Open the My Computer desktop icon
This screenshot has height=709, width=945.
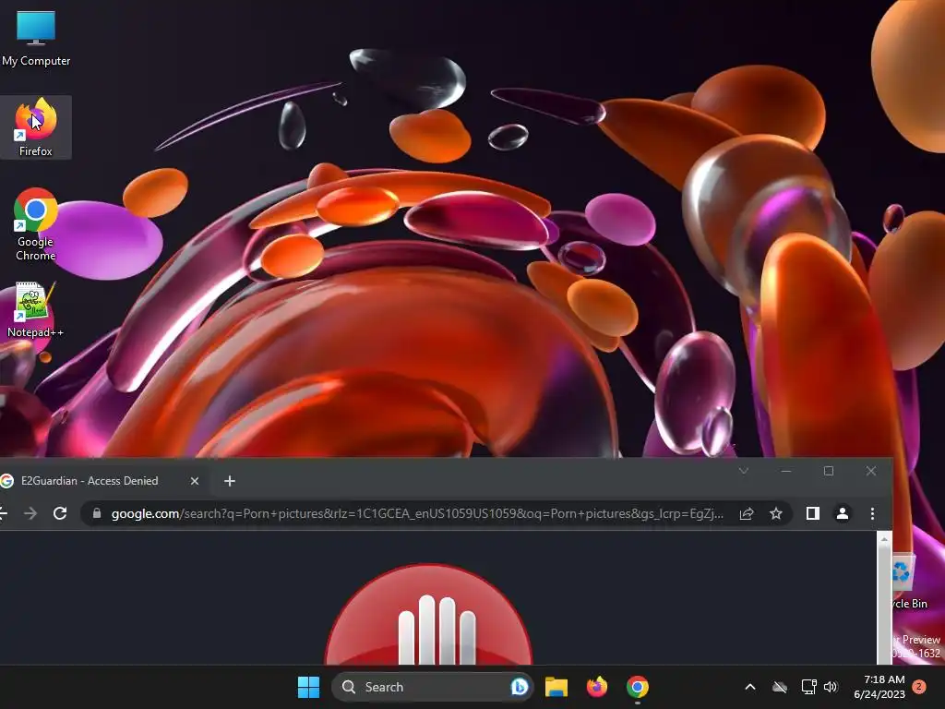36,37
